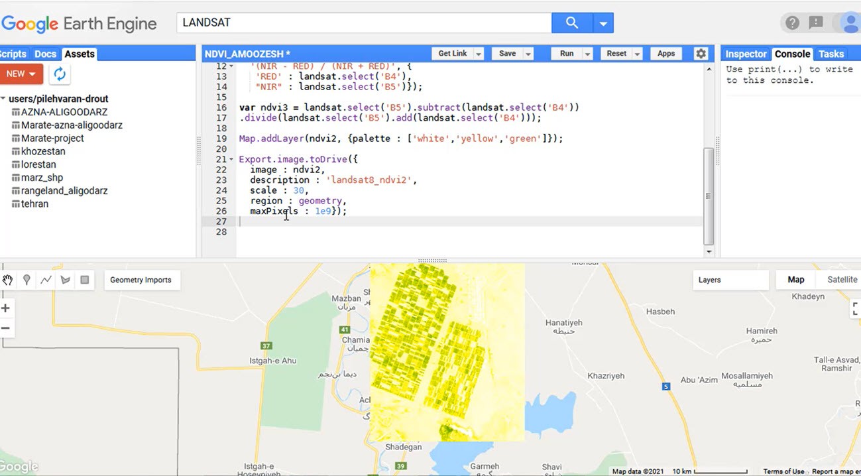The image size is (861, 476).
Task: Refresh the assets list
Action: [60, 74]
